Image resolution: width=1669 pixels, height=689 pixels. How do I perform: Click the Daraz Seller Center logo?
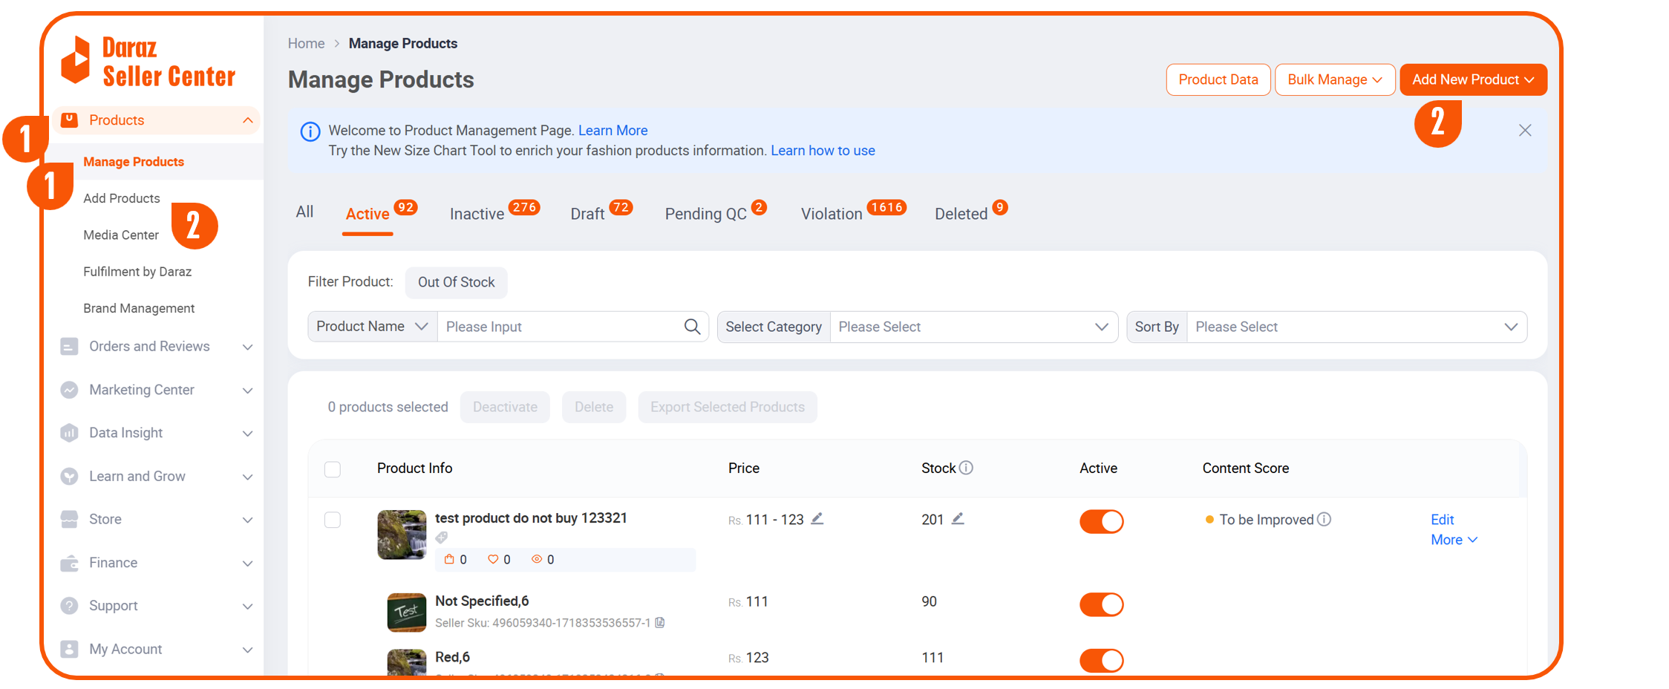click(148, 62)
